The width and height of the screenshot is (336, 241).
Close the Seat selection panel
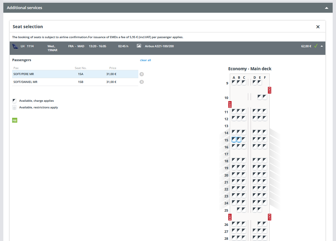click(318, 27)
